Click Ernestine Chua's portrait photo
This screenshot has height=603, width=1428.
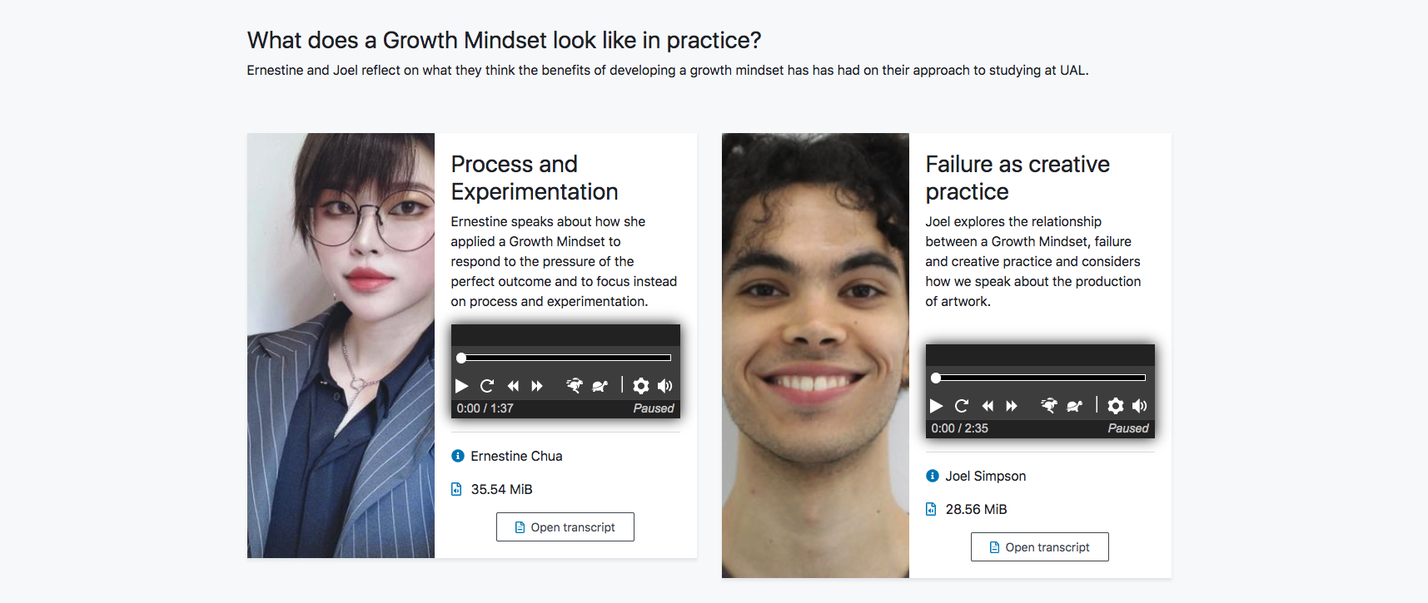(341, 345)
